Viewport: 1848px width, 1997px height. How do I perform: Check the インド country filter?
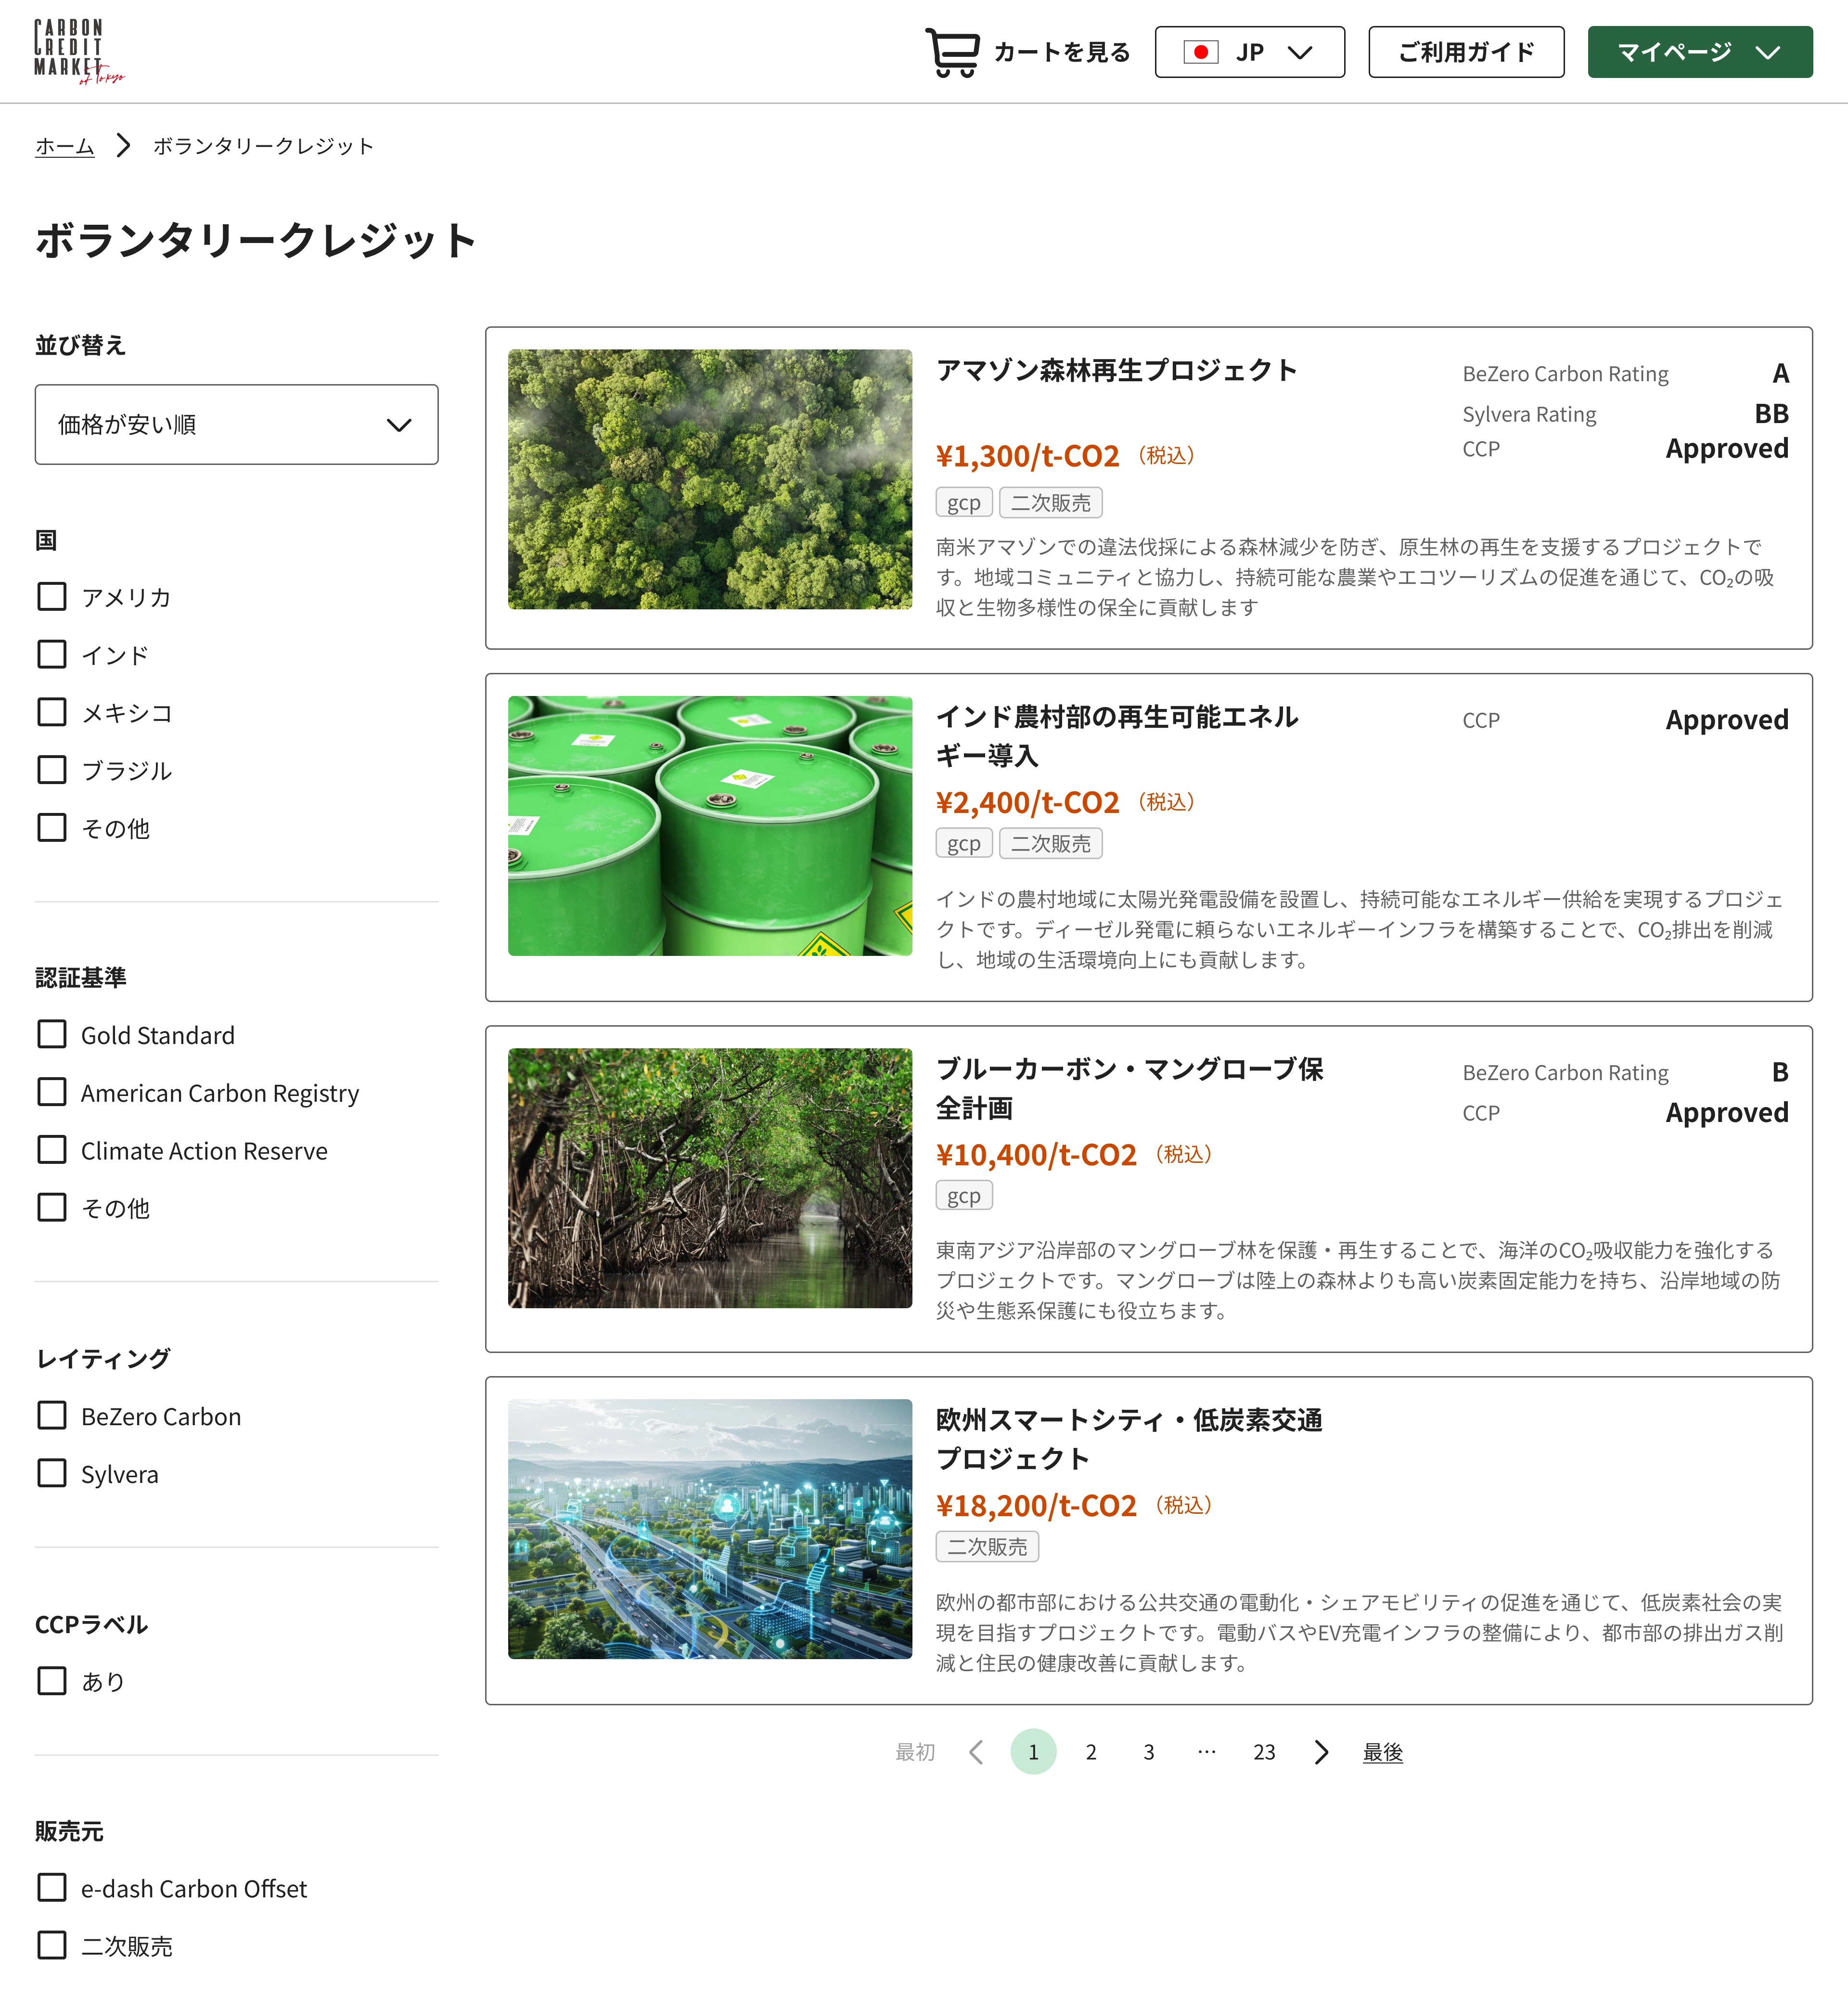point(52,655)
